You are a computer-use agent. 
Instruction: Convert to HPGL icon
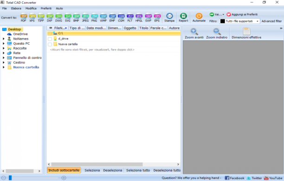click(139, 18)
